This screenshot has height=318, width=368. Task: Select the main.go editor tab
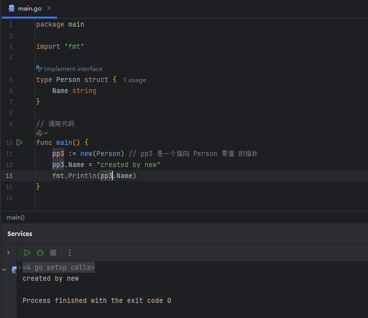[x=29, y=9]
